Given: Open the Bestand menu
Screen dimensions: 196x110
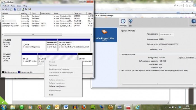Looking at the screenshot, I should (6, 6).
